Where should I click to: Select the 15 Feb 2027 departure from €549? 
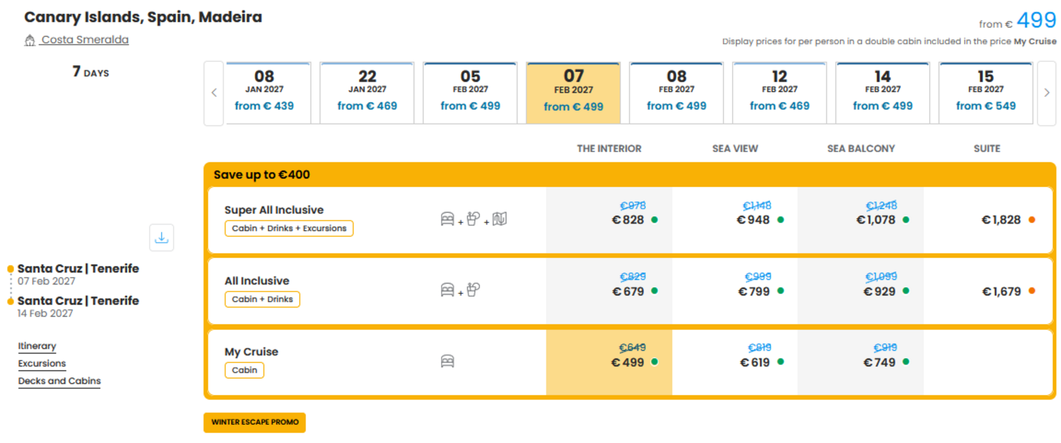coord(986,93)
